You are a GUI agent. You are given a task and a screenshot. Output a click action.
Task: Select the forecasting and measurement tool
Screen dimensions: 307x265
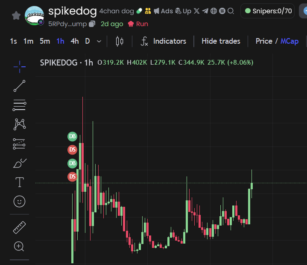19,144
